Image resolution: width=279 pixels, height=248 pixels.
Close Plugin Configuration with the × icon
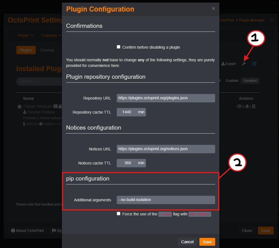(213, 8)
